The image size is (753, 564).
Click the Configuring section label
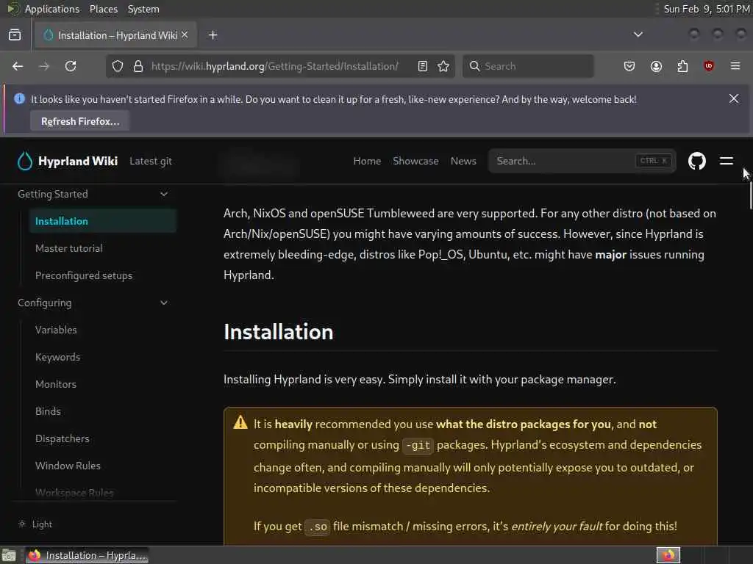click(x=45, y=303)
